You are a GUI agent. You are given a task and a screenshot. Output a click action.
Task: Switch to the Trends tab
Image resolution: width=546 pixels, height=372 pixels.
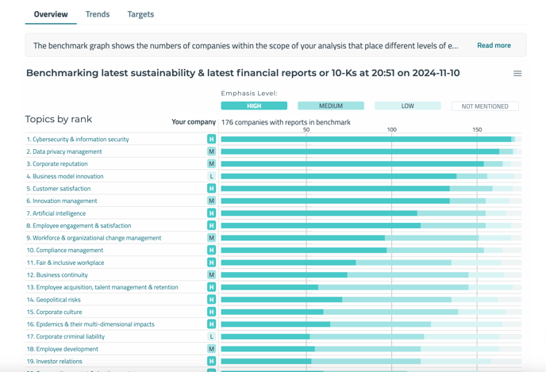(x=98, y=14)
